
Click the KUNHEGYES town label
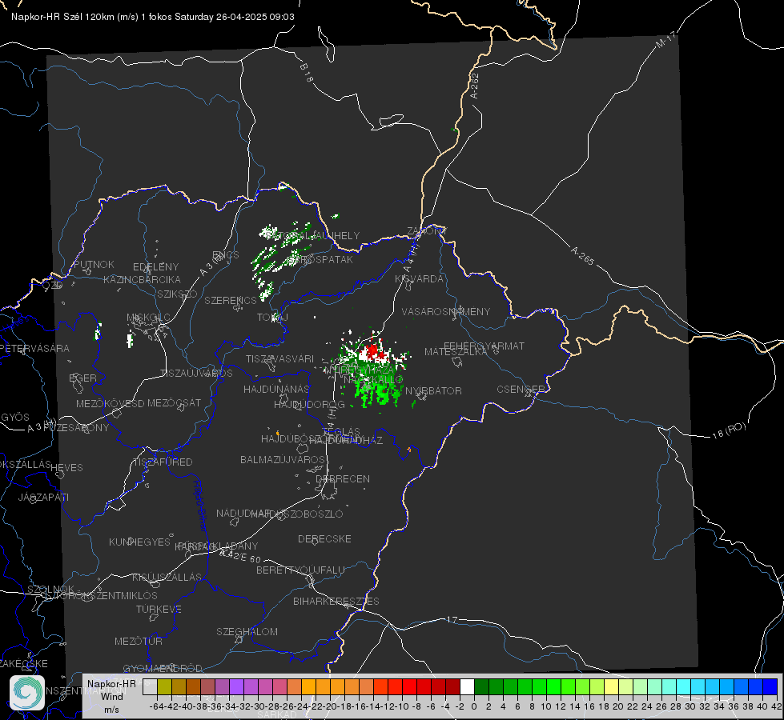point(139,542)
